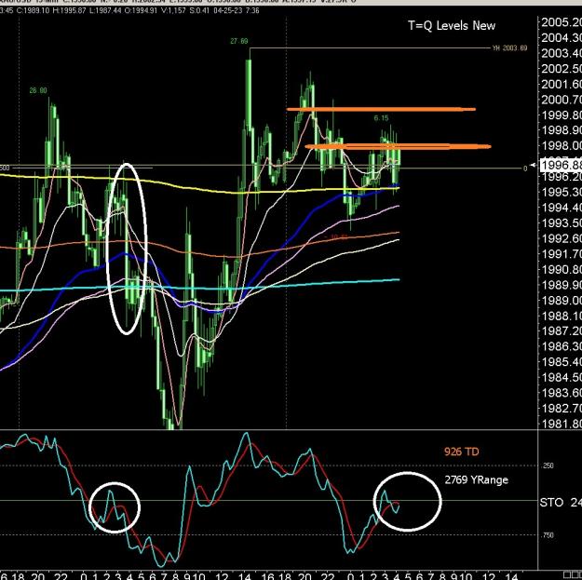Click the ".750" stochastic level label

click(548, 535)
